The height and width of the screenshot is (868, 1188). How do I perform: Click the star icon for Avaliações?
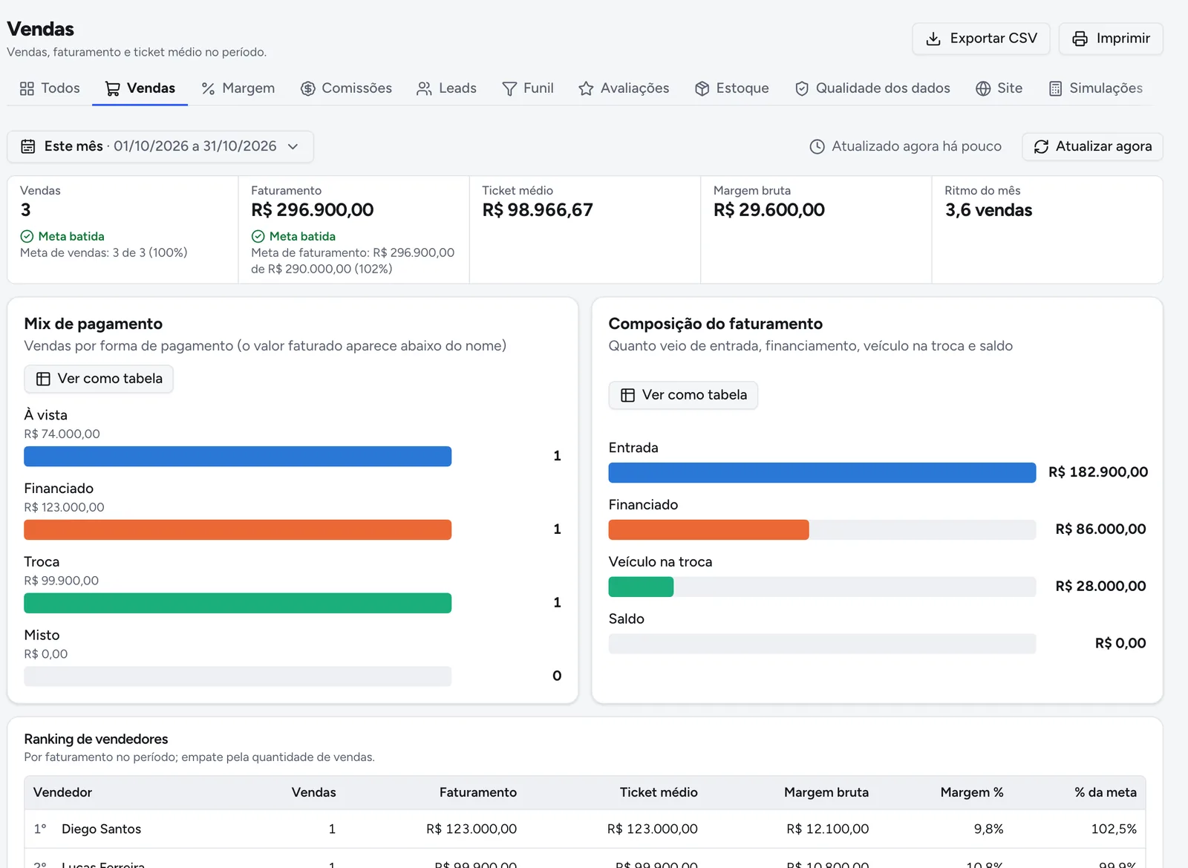click(586, 88)
